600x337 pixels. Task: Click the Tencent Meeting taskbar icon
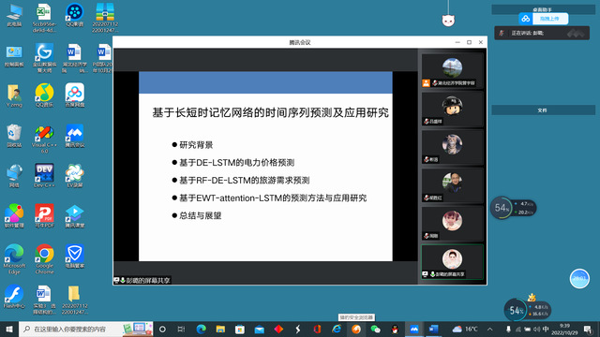[x=414, y=329]
